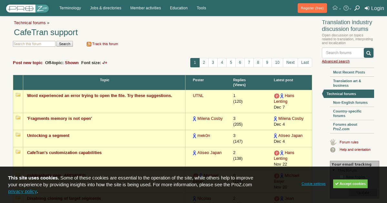Screen dimensions: 387x203
Task: Select Translation art & business in sidebar
Action: point(347,83)
